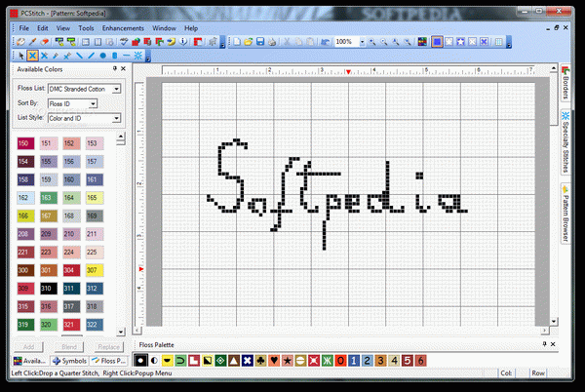Toggle star on light background view
The height and width of the screenshot is (392, 585).
pos(449,42)
